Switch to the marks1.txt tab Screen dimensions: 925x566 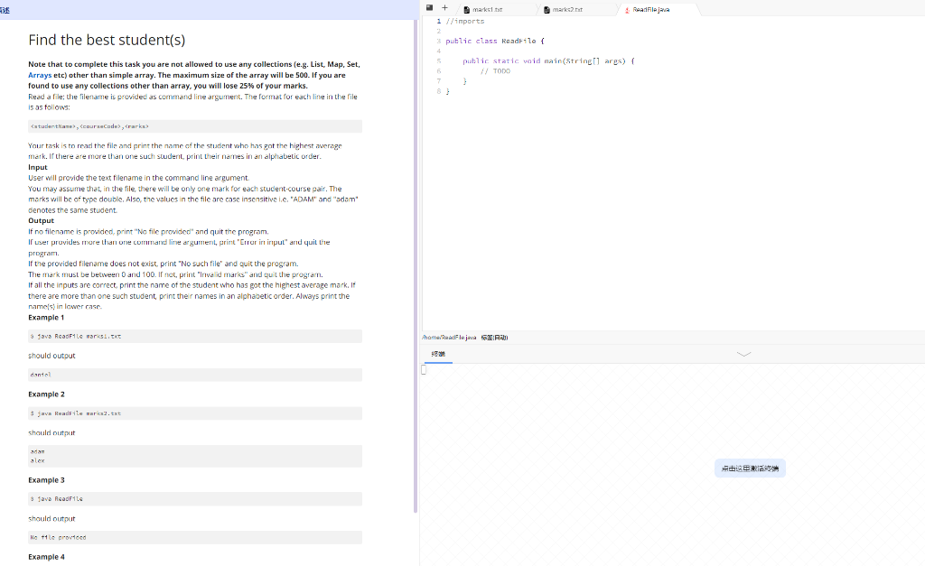pyautogui.click(x=487, y=10)
